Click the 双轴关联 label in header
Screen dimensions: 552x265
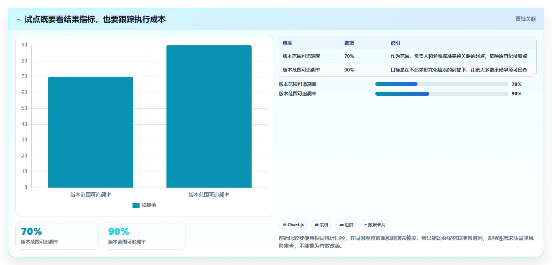point(525,19)
